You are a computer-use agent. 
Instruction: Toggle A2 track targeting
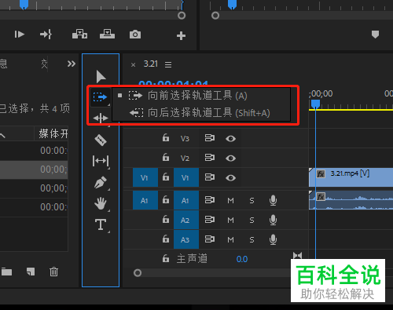tap(186, 220)
